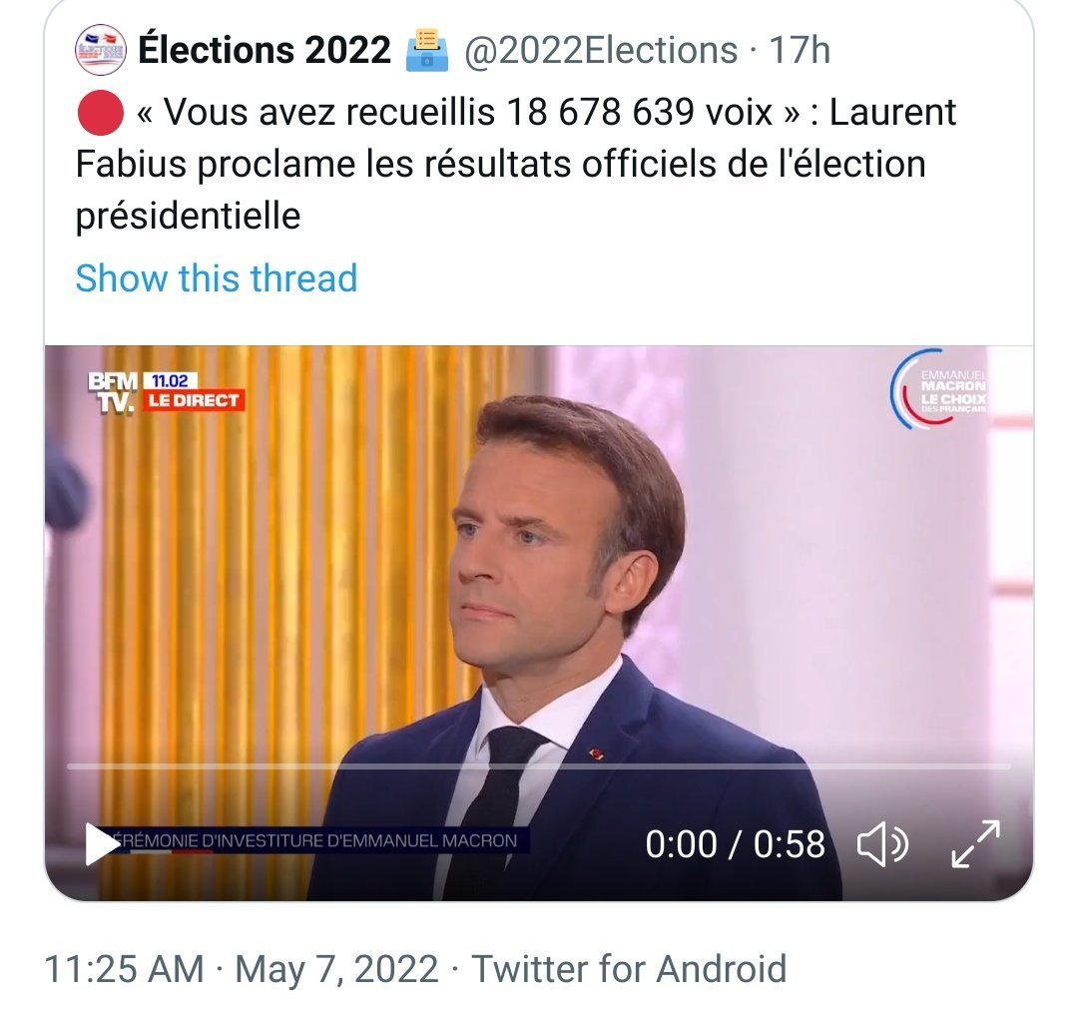Click the Élections 2022 profile avatar
Viewport: 1078px width, 1014px height.
100,50
